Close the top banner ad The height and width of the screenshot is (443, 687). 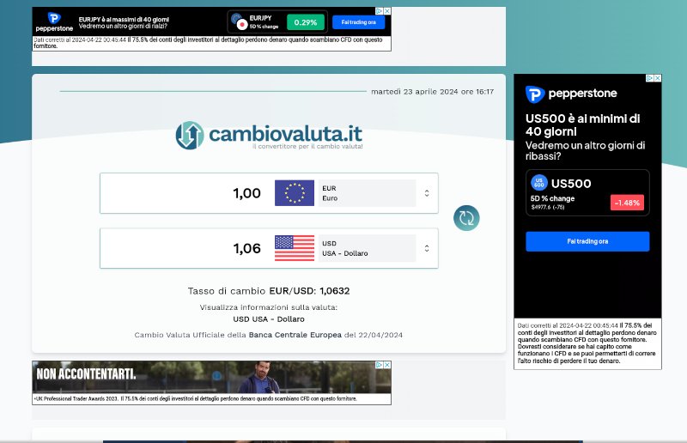pyautogui.click(x=387, y=11)
